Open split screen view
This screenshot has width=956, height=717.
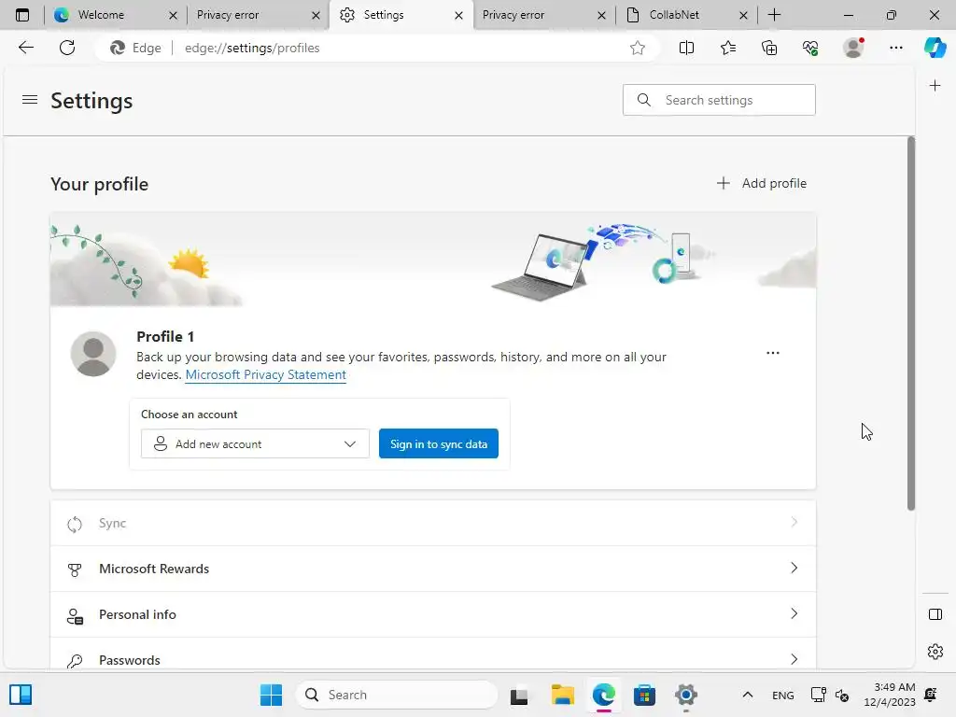686,48
